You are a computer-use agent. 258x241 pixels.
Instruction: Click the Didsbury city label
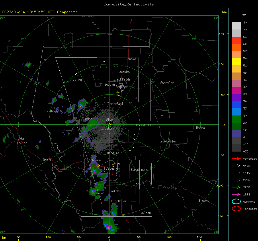[108, 128]
